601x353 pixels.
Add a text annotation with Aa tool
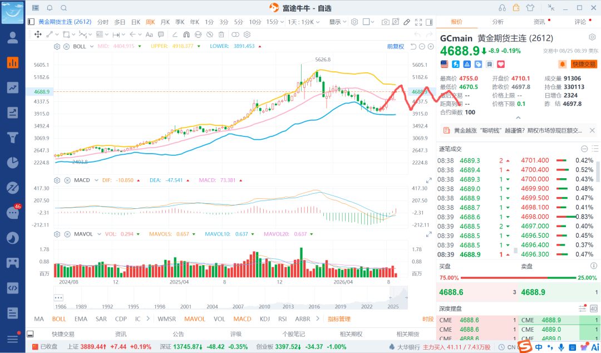[149, 35]
